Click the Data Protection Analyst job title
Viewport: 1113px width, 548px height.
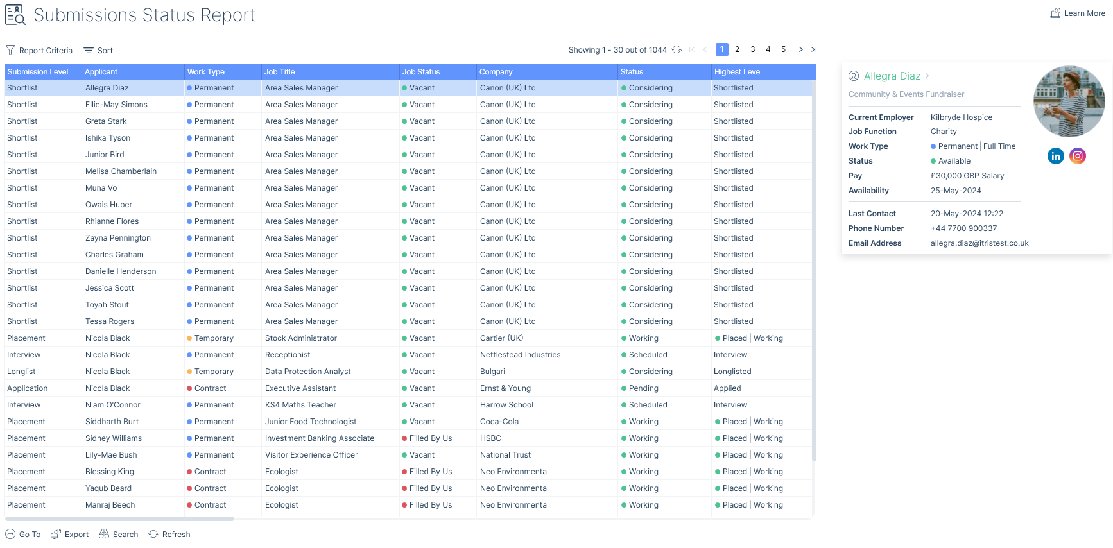pyautogui.click(x=308, y=372)
